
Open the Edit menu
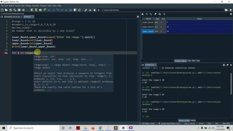click(6, 6)
